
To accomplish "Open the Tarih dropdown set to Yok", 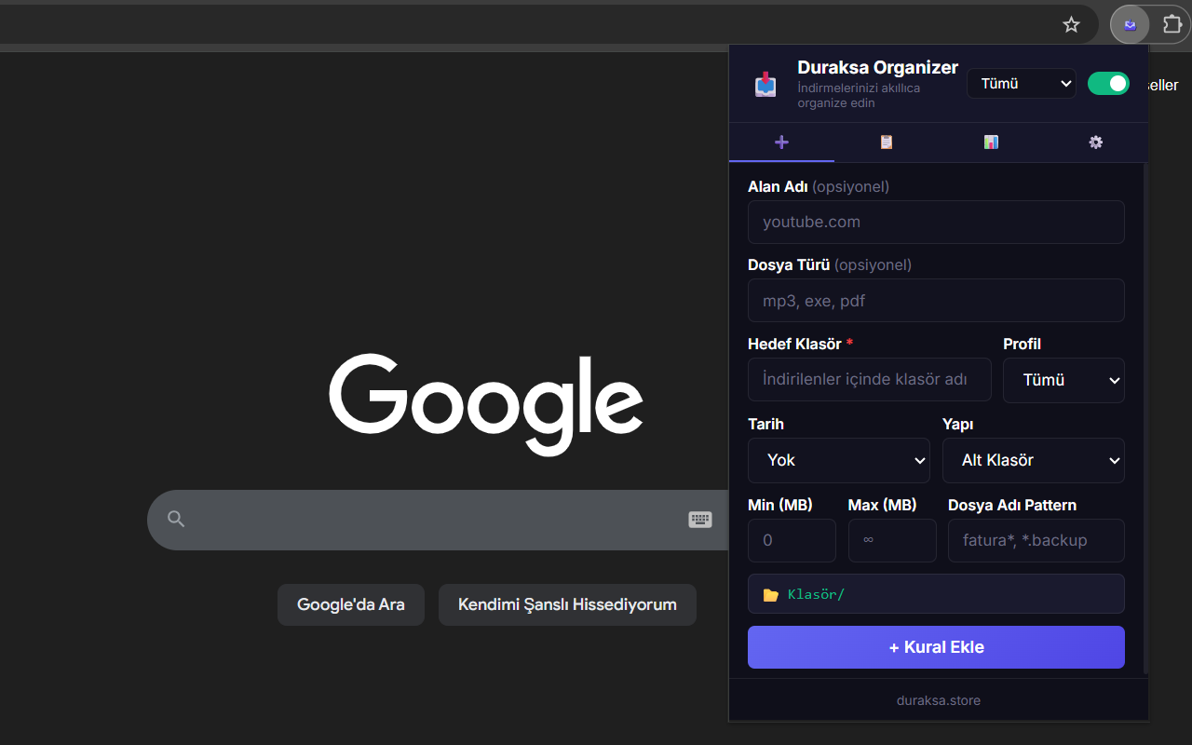I will [838, 460].
